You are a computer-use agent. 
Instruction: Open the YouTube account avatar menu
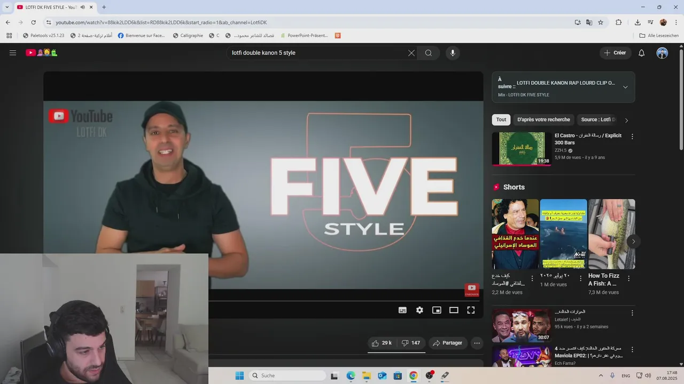click(662, 53)
